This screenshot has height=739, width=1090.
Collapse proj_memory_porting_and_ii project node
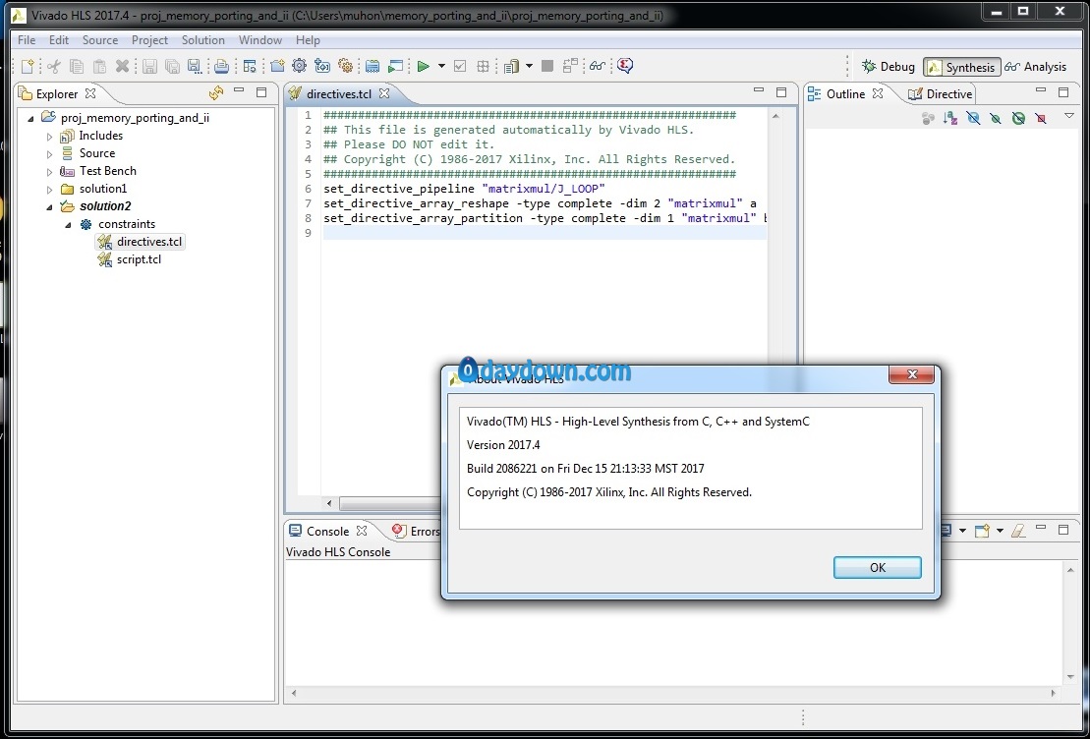tap(30, 118)
